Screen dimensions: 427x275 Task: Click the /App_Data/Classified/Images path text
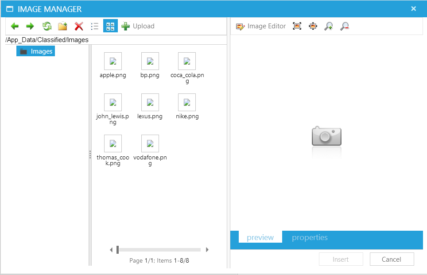(47, 40)
